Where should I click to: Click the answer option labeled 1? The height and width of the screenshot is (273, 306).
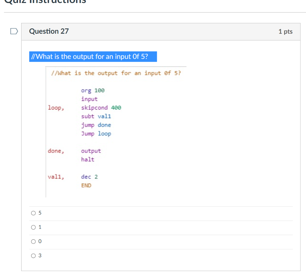pyautogui.click(x=39, y=227)
